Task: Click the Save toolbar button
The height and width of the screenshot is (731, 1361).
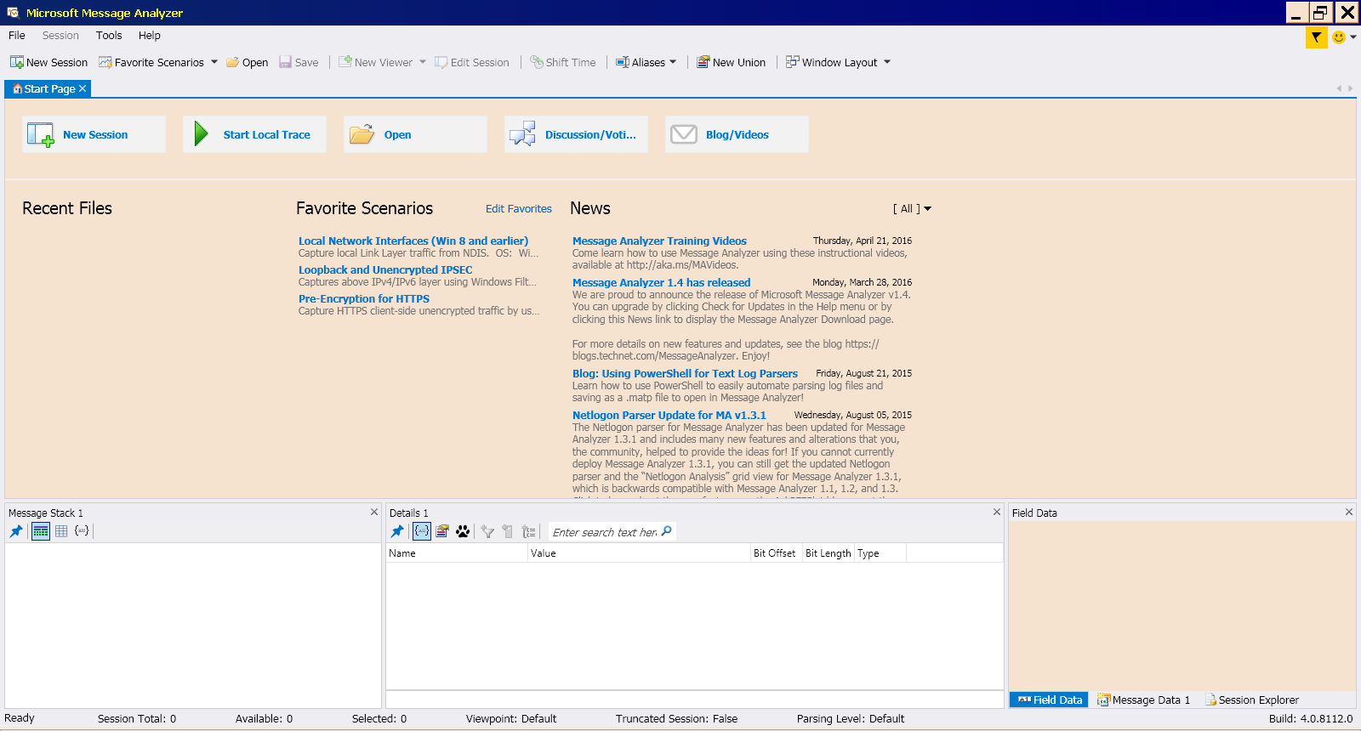Action: pyautogui.click(x=299, y=62)
